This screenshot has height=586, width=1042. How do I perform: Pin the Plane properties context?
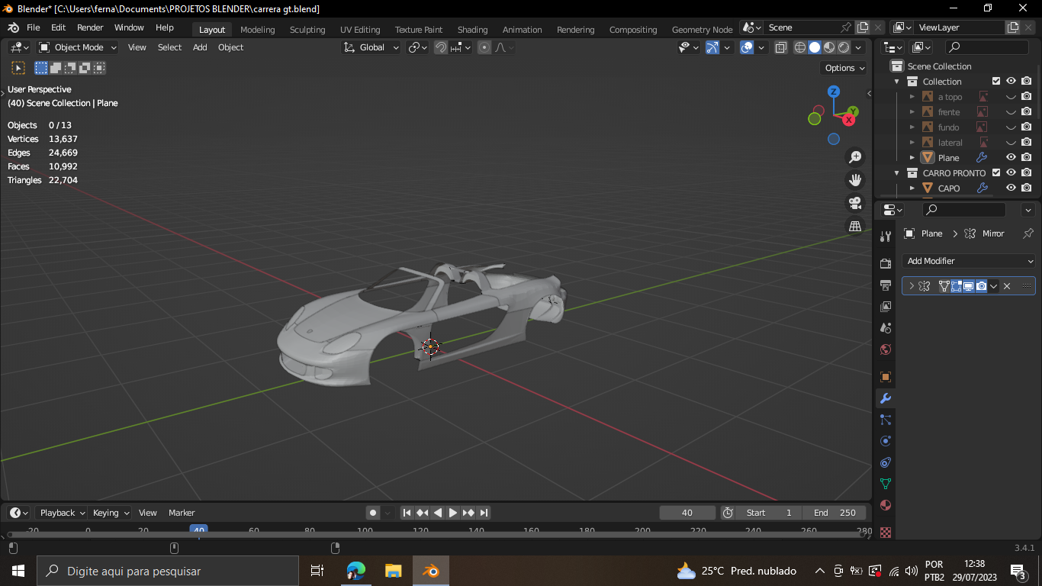(x=1028, y=233)
